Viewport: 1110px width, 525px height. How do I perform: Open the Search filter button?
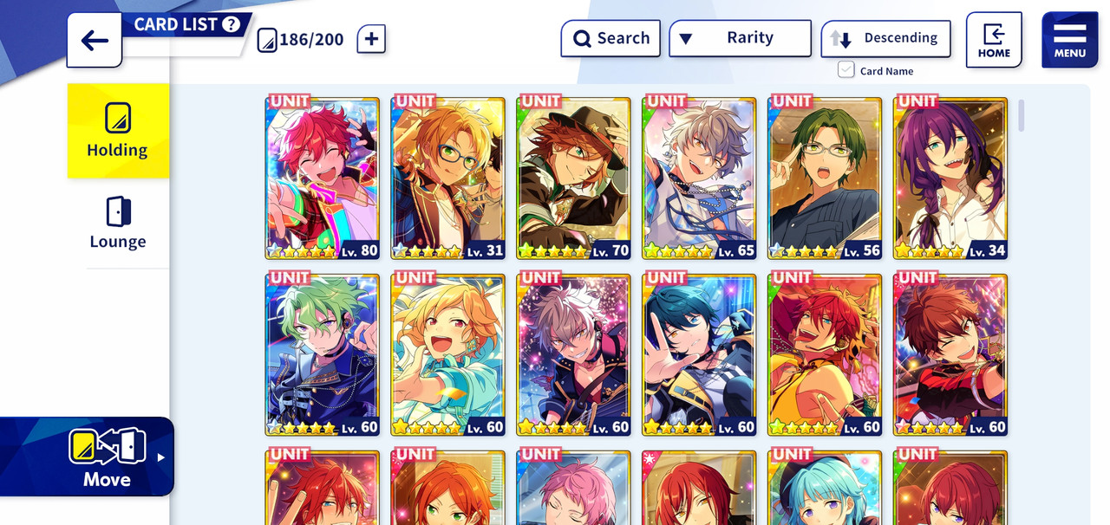(x=610, y=38)
